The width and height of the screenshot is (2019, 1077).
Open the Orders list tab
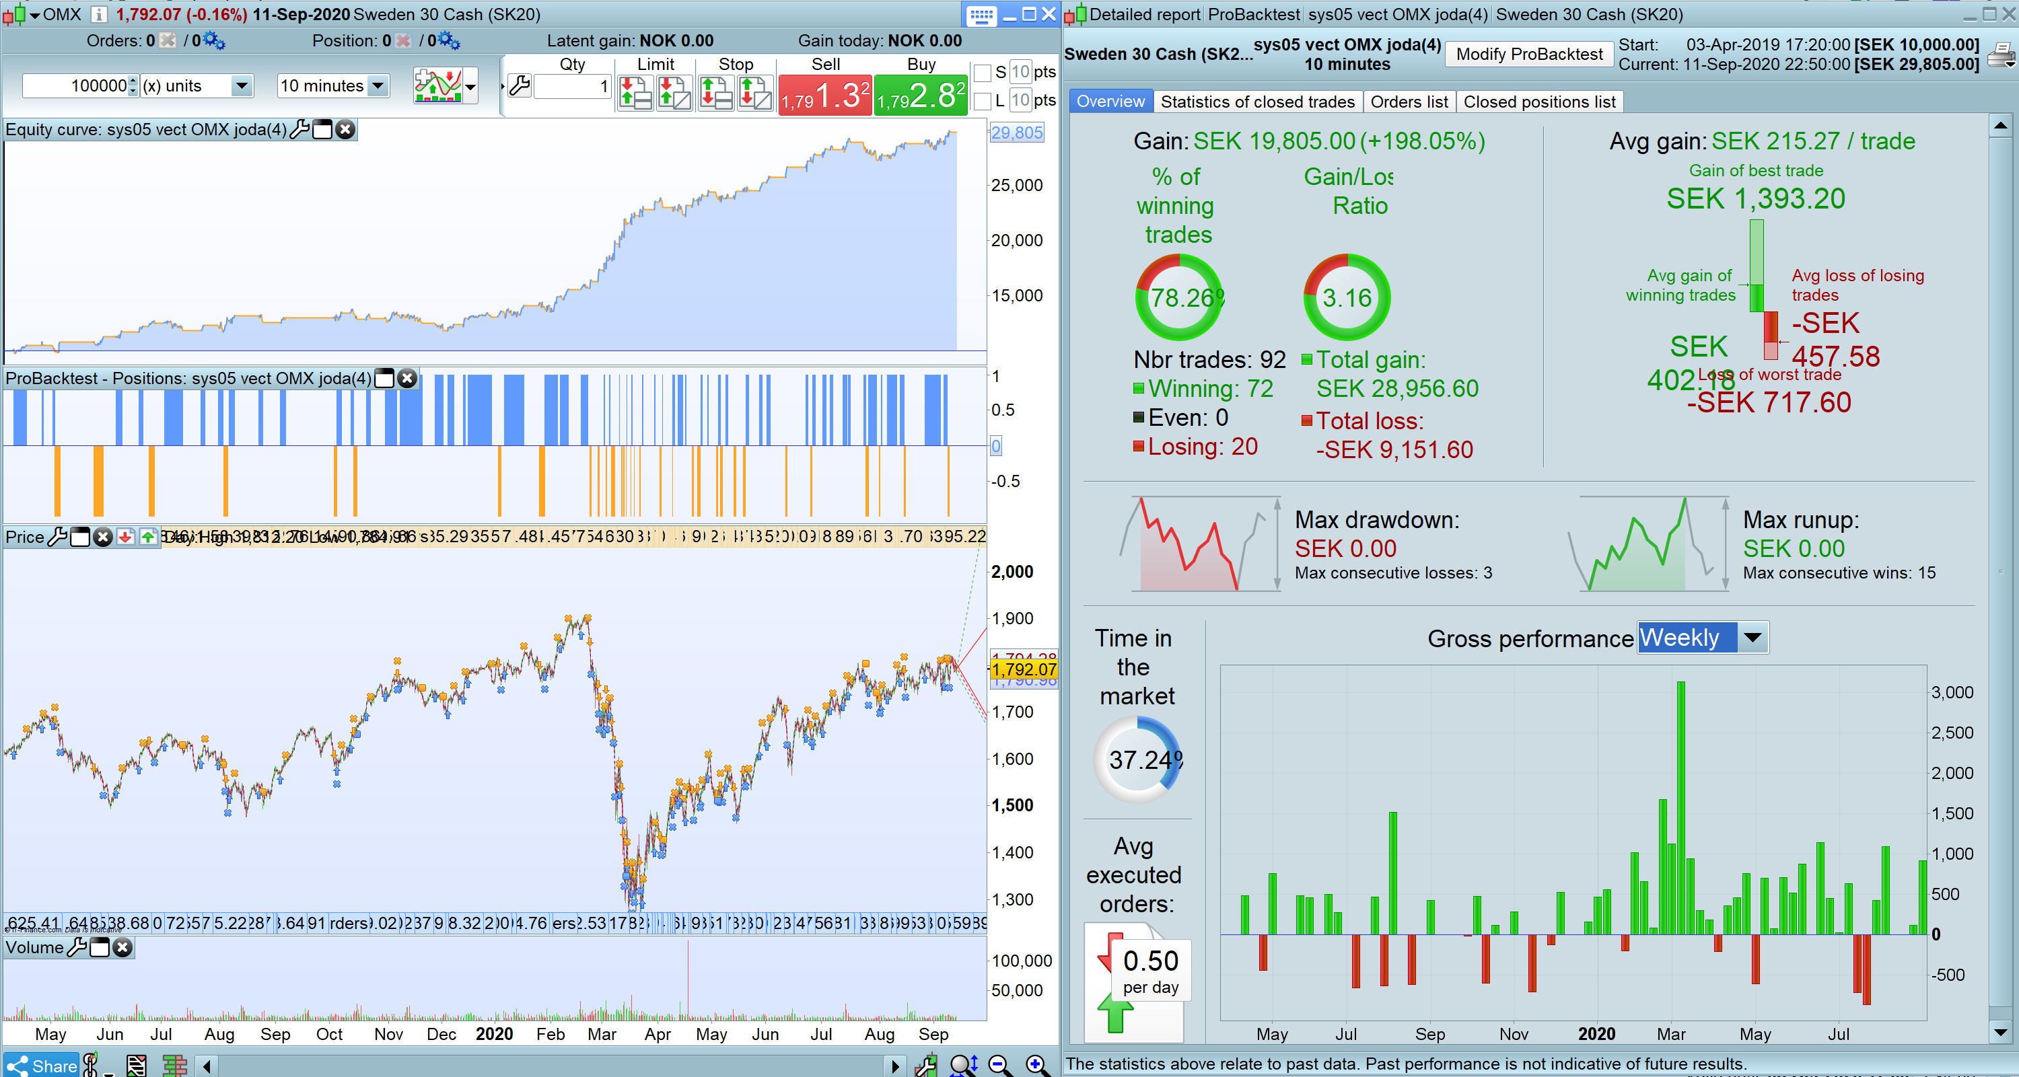tap(1409, 102)
